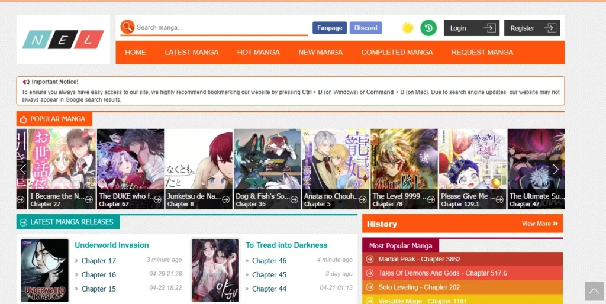
Task: Open The DUKE who f... Chapter 67 card
Action: pyautogui.click(x=130, y=169)
